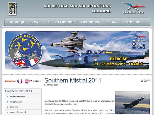Select Assets Deployed in sidebar menu

coord(18,112)
